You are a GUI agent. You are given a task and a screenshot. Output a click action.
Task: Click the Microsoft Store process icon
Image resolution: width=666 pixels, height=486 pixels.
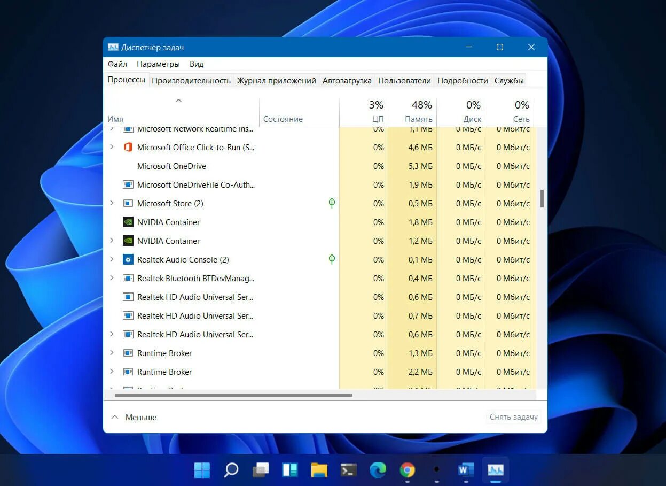pos(128,203)
